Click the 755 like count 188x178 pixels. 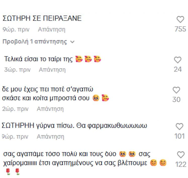tap(180, 29)
